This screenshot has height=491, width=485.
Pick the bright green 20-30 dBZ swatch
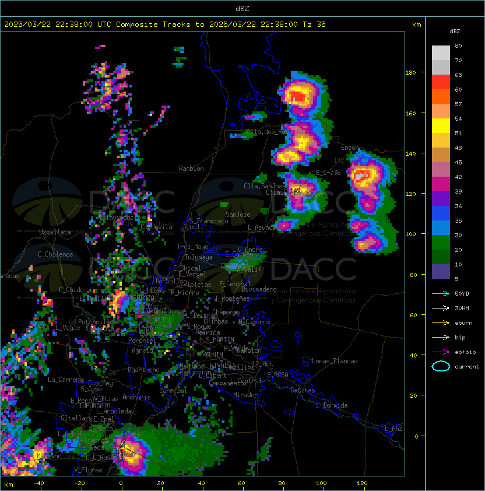pos(441,243)
